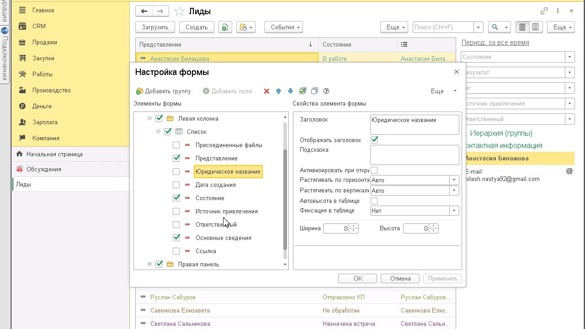Uncheck the Отображать заголовок checkbox
Viewport: 585px width, 329px height.
pyautogui.click(x=374, y=140)
